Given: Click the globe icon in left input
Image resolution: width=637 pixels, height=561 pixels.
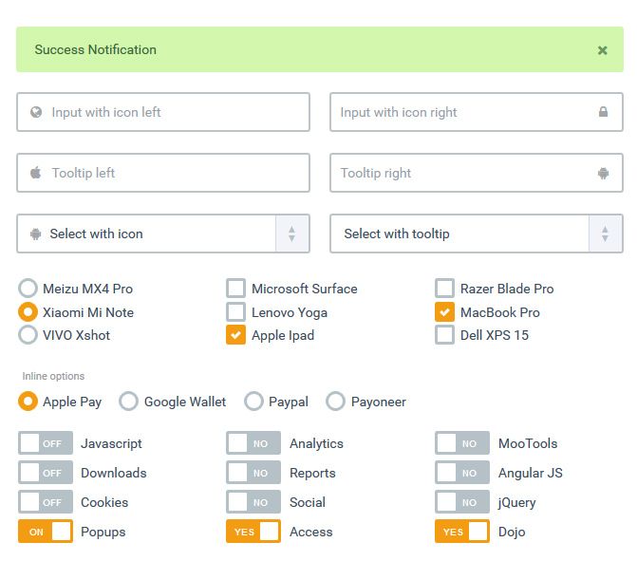Looking at the screenshot, I should click(36, 112).
